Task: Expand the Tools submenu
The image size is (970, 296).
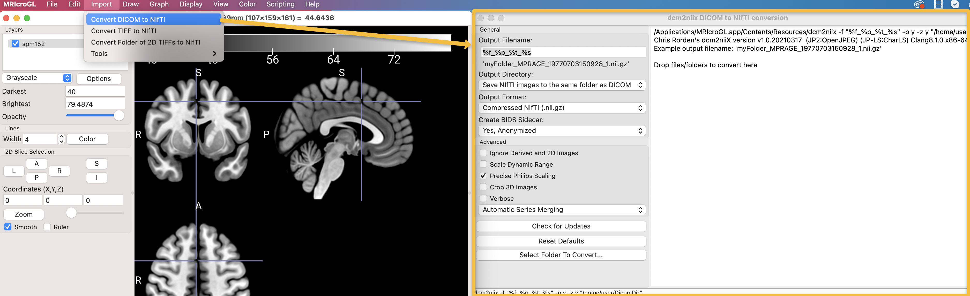Action: coord(154,54)
